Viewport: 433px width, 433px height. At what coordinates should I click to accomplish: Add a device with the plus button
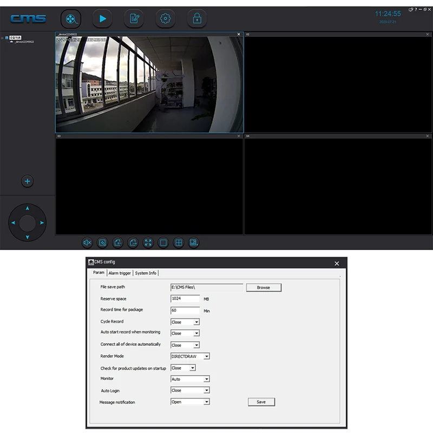28,181
